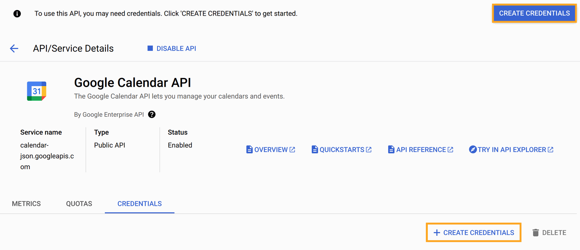Image resolution: width=580 pixels, height=250 pixels.
Task: Click the trash can icon next to Delete
Action: [536, 232]
